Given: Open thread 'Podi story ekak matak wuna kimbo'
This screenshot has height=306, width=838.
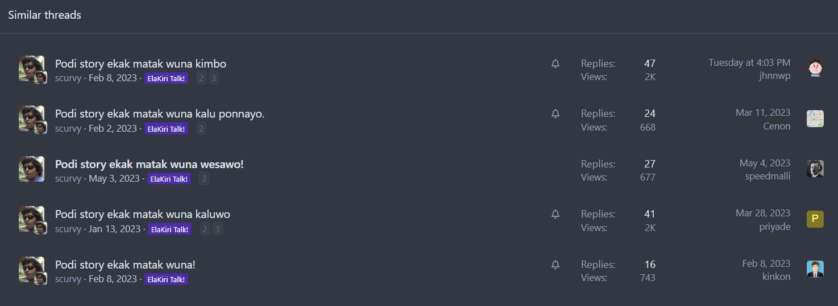Looking at the screenshot, I should click(x=140, y=64).
